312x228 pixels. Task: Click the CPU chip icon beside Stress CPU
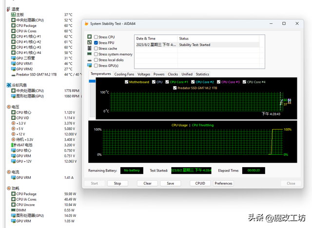click(x=90, y=37)
